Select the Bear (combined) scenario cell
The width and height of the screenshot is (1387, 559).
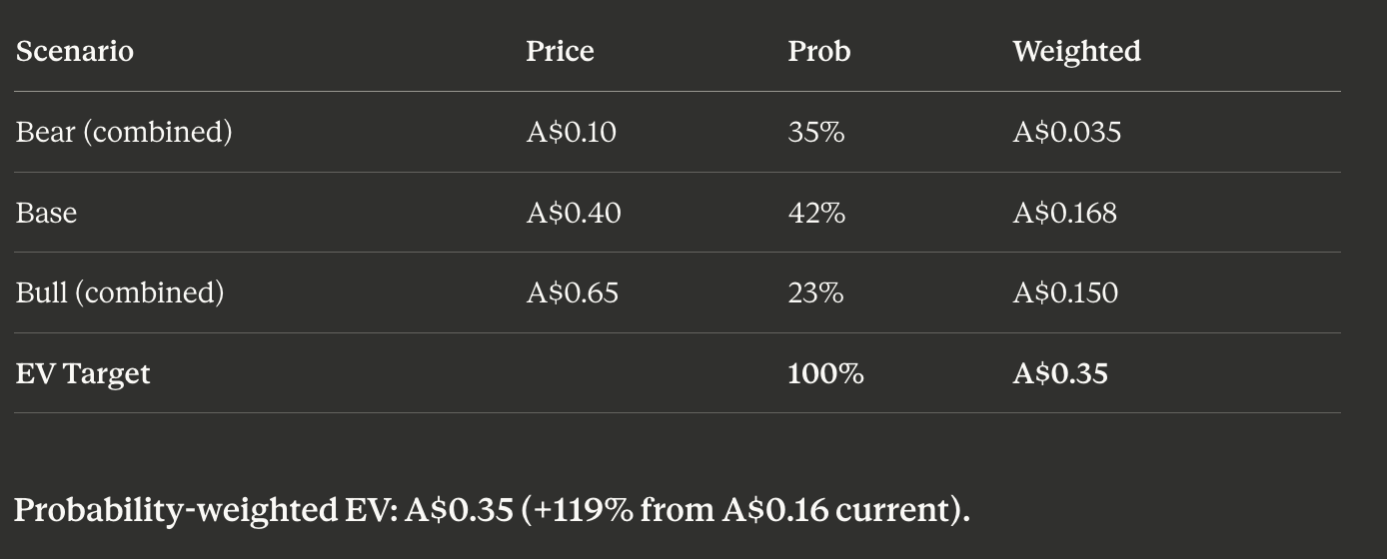124,132
